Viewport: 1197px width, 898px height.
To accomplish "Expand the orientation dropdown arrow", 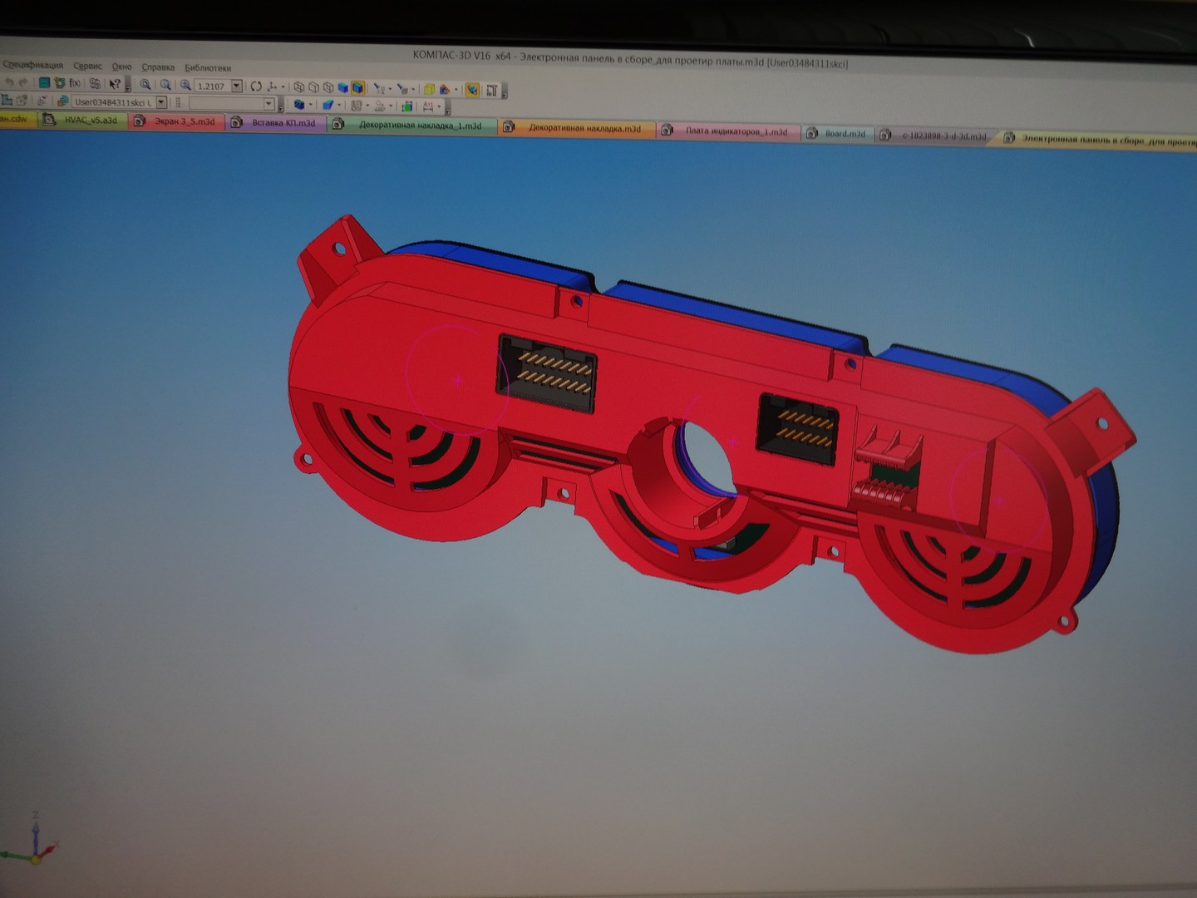I will click(x=283, y=86).
